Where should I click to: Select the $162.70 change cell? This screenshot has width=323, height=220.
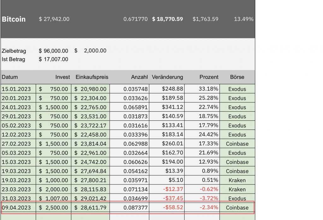pos(167,153)
